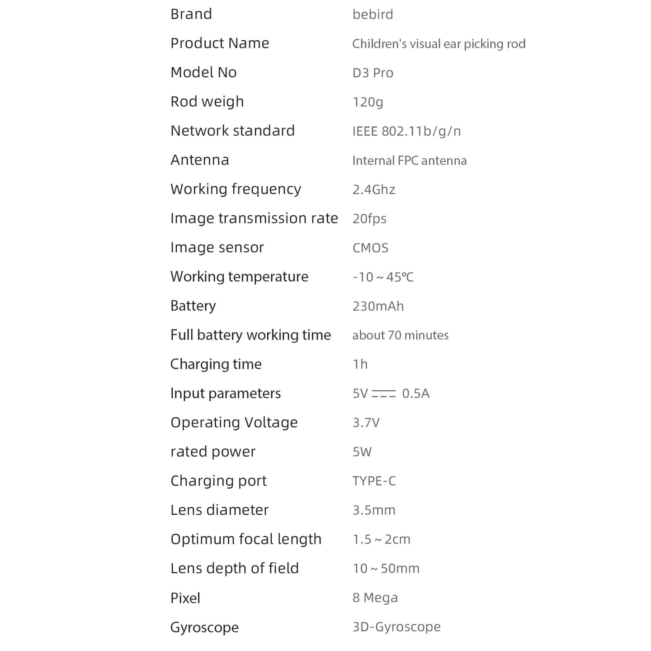Select the "230mAh" battery value
This screenshot has height=651, width=651.
378,306
